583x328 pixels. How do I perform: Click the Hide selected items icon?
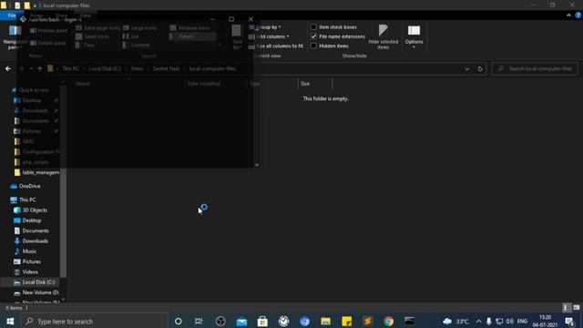(383, 30)
